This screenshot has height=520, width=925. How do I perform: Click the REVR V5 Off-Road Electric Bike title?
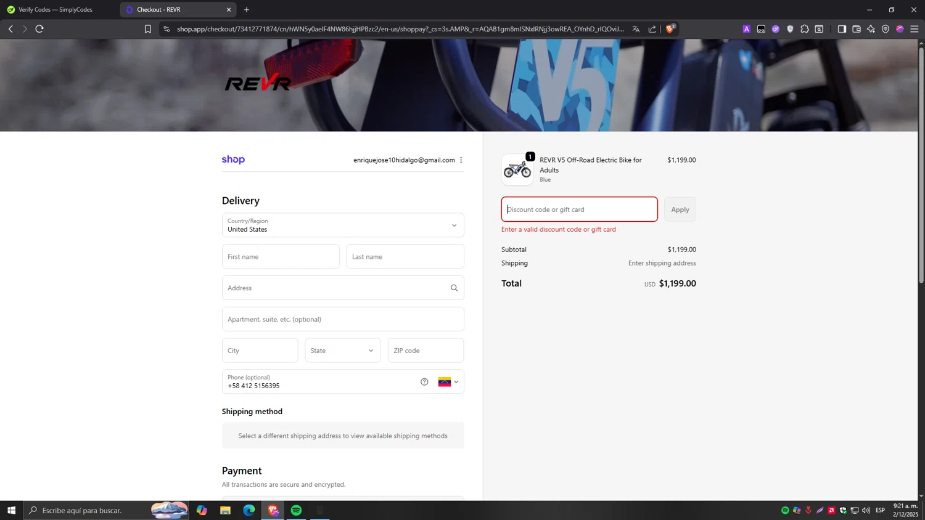(x=591, y=165)
